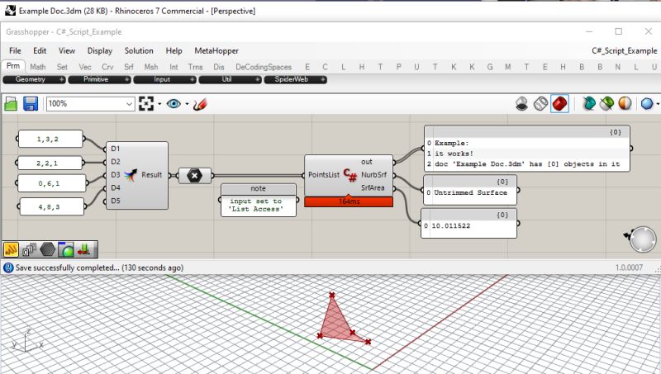Click the Merge component's colorful arrow icon
This screenshot has width=661, height=374.
(x=131, y=174)
